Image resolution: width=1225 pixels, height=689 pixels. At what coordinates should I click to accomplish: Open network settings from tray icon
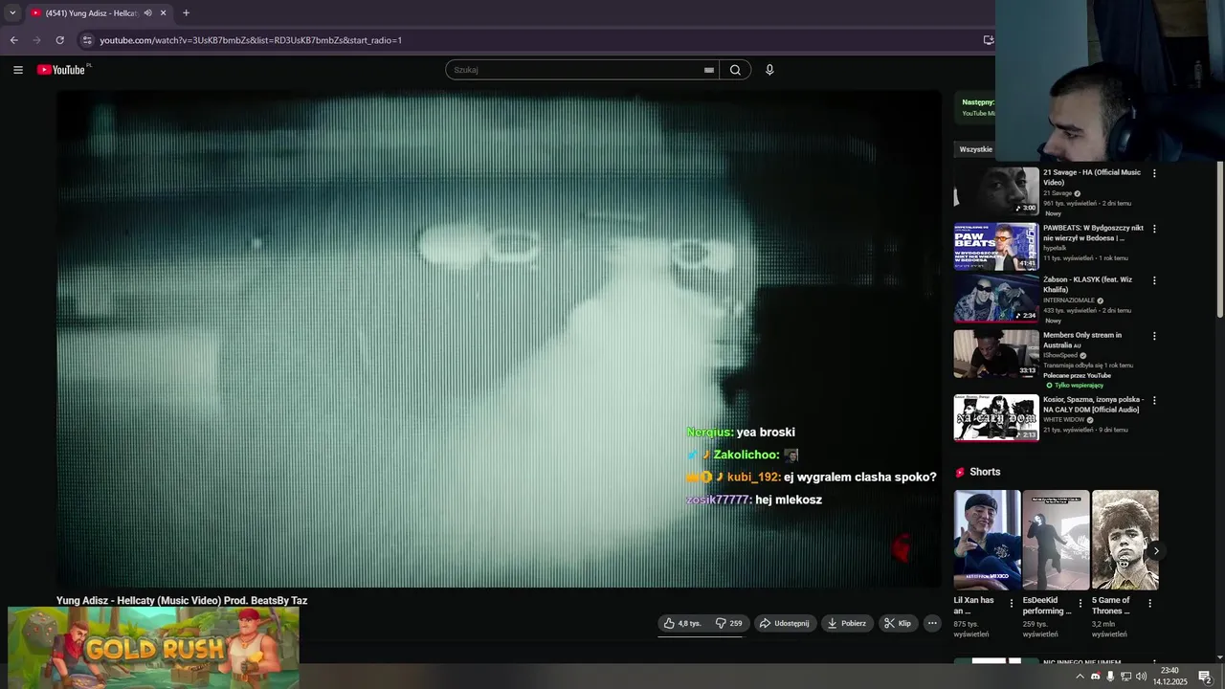coord(1126,677)
